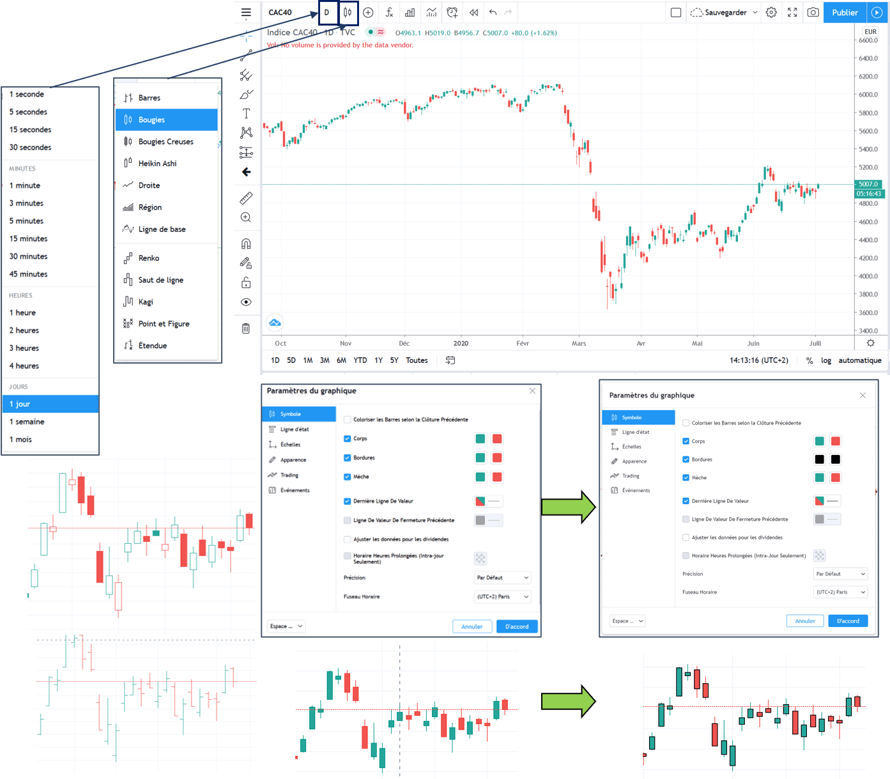Open the Espace dropdown in the left settings dialog
Viewport: 890px width, 779px height.
286,626
